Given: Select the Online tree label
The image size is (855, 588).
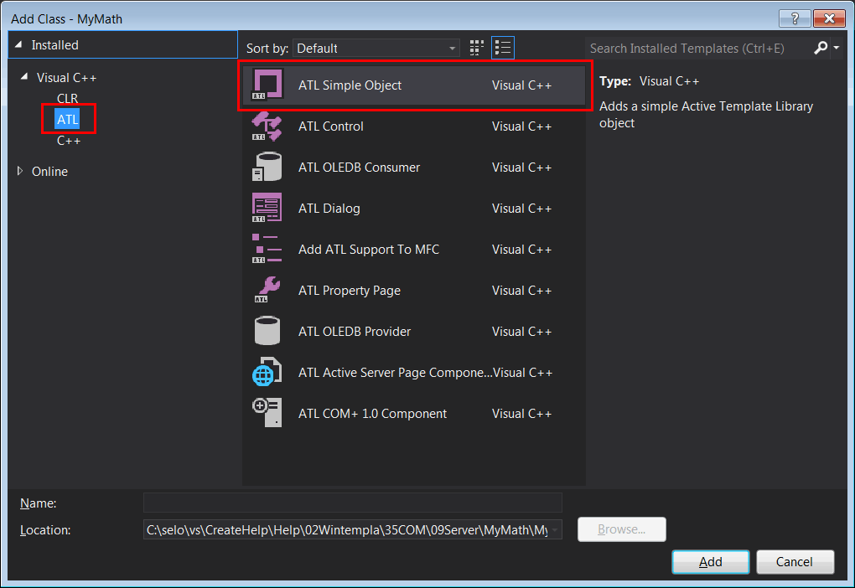Looking at the screenshot, I should 49,172.
